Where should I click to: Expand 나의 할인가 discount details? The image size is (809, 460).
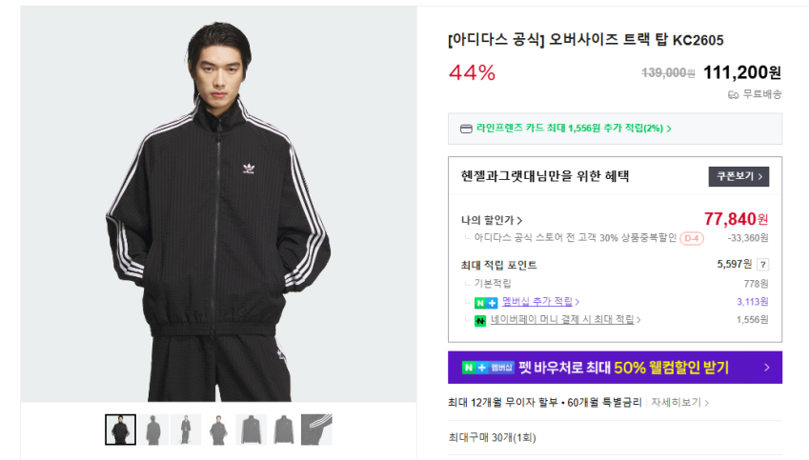tap(491, 220)
